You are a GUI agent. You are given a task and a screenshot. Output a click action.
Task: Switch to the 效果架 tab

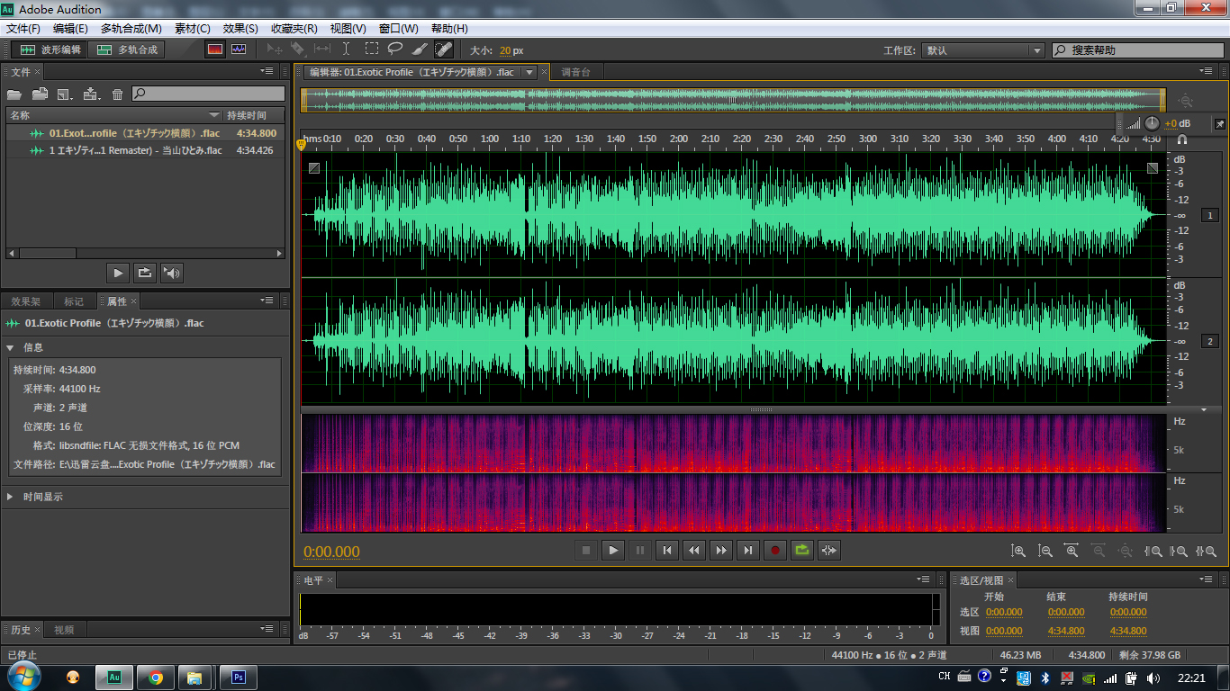pos(26,301)
